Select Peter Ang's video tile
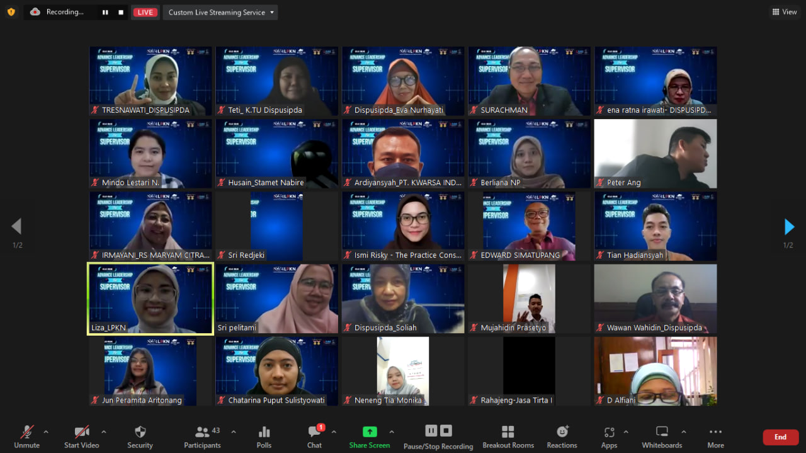 656,154
